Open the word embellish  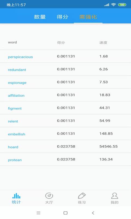tap(17, 134)
